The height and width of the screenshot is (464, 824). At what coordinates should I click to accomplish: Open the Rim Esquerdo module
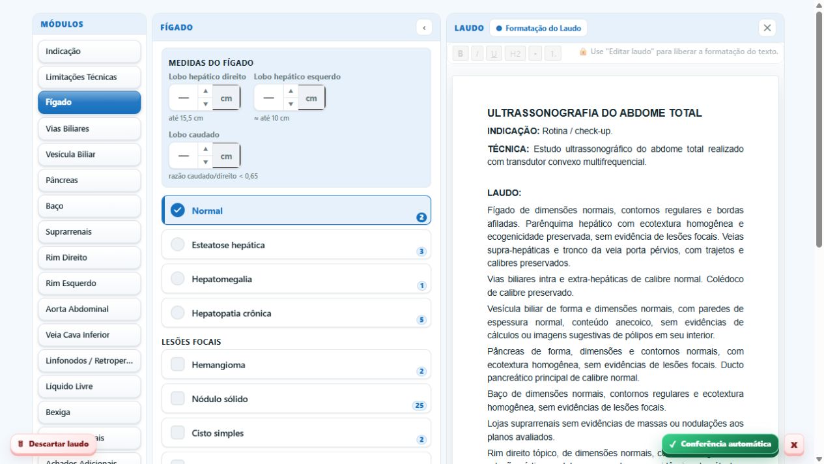[89, 283]
